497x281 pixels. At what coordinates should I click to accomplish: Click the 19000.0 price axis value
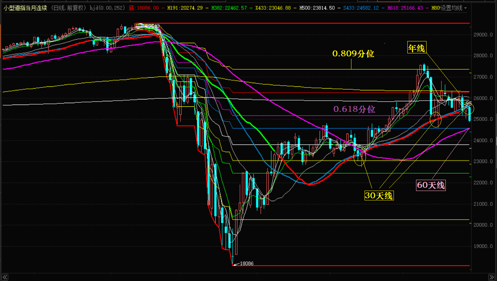(483, 246)
